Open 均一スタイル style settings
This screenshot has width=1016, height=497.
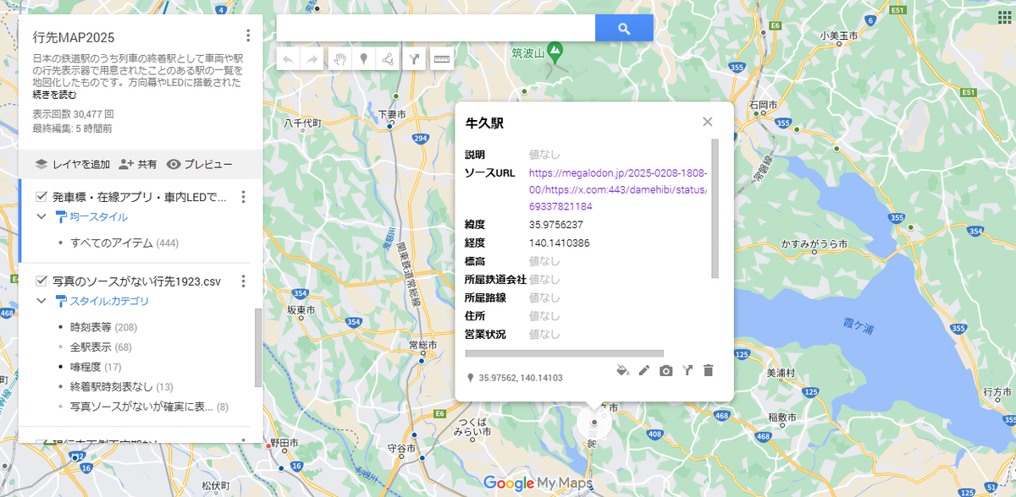(99, 217)
